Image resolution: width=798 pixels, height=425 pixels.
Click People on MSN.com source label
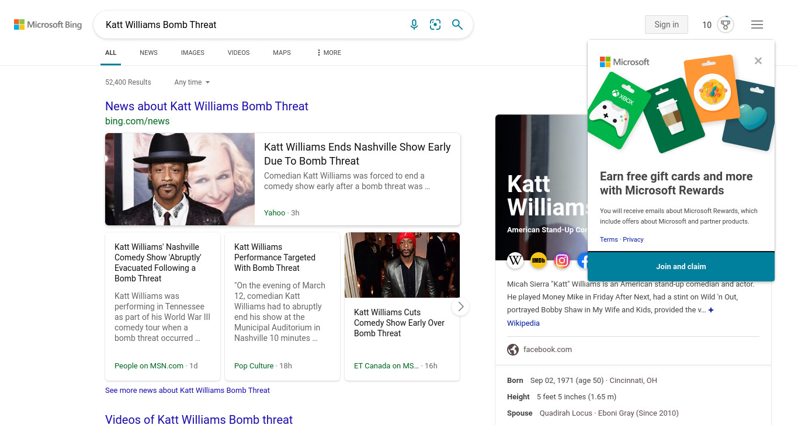coord(149,366)
